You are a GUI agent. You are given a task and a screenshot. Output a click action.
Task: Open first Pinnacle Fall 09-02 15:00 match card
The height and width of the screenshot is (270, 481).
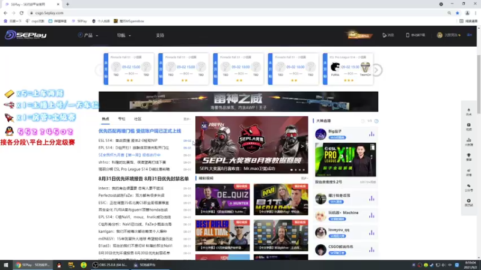pos(129,69)
